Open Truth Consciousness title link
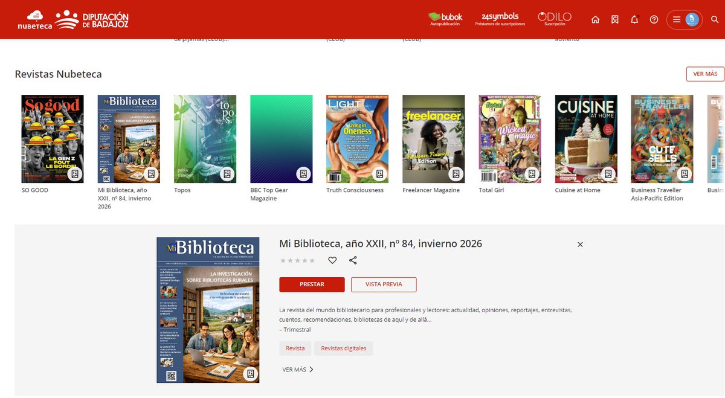725x398 pixels. tap(355, 190)
